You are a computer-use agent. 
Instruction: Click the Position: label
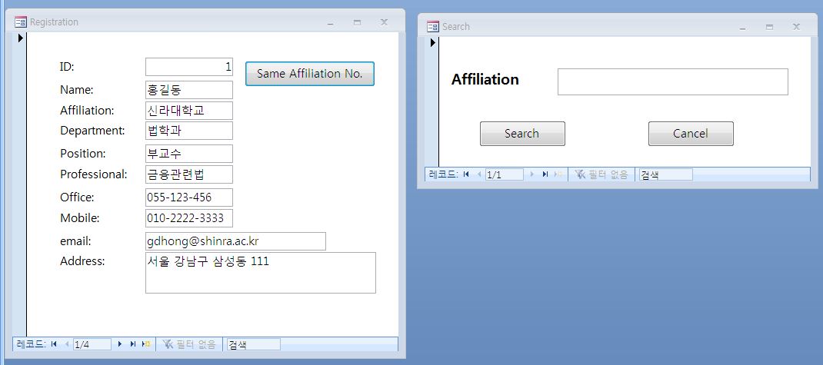(83, 154)
